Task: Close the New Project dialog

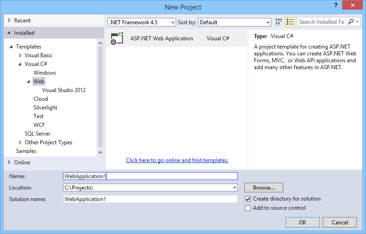Action: pos(352,5)
